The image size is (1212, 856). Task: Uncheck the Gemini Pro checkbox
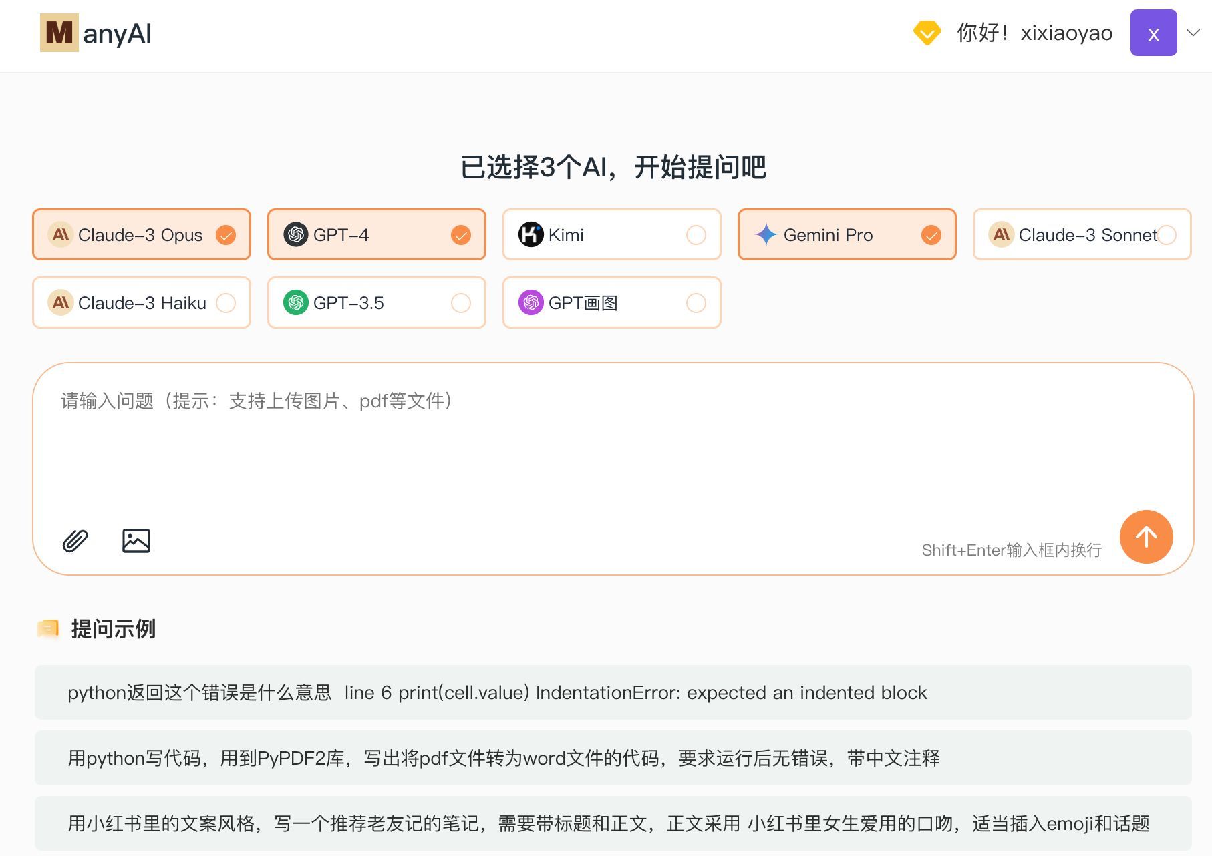click(x=931, y=235)
